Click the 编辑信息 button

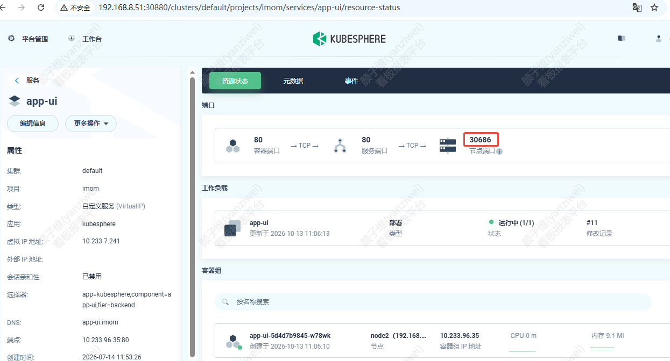(x=33, y=124)
